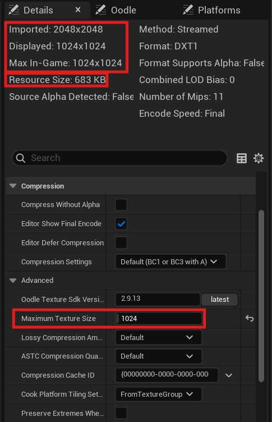The height and width of the screenshot is (422, 272).
Task: Click the Details tab pencil icon
Action: point(13,10)
